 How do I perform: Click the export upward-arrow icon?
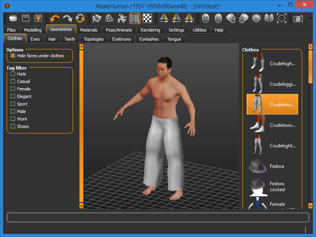38,18
